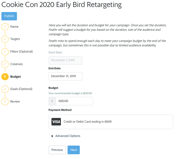The height and width of the screenshot is (159, 176).
Task: Click the Goals step checkmark circle
Action: (x=5, y=89)
